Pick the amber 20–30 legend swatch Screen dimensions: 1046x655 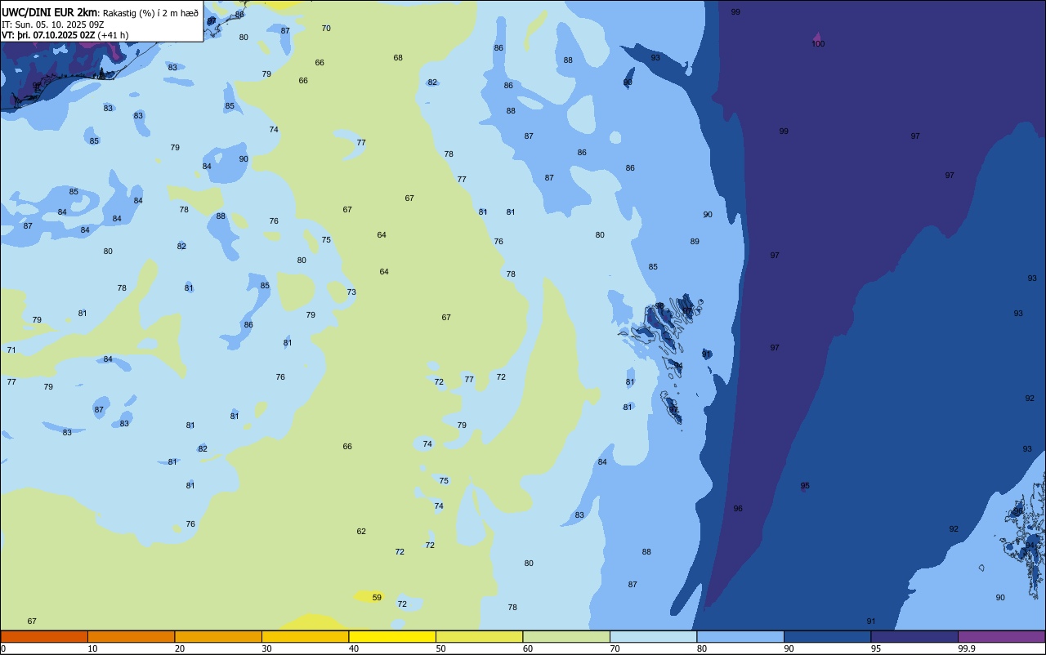218,637
